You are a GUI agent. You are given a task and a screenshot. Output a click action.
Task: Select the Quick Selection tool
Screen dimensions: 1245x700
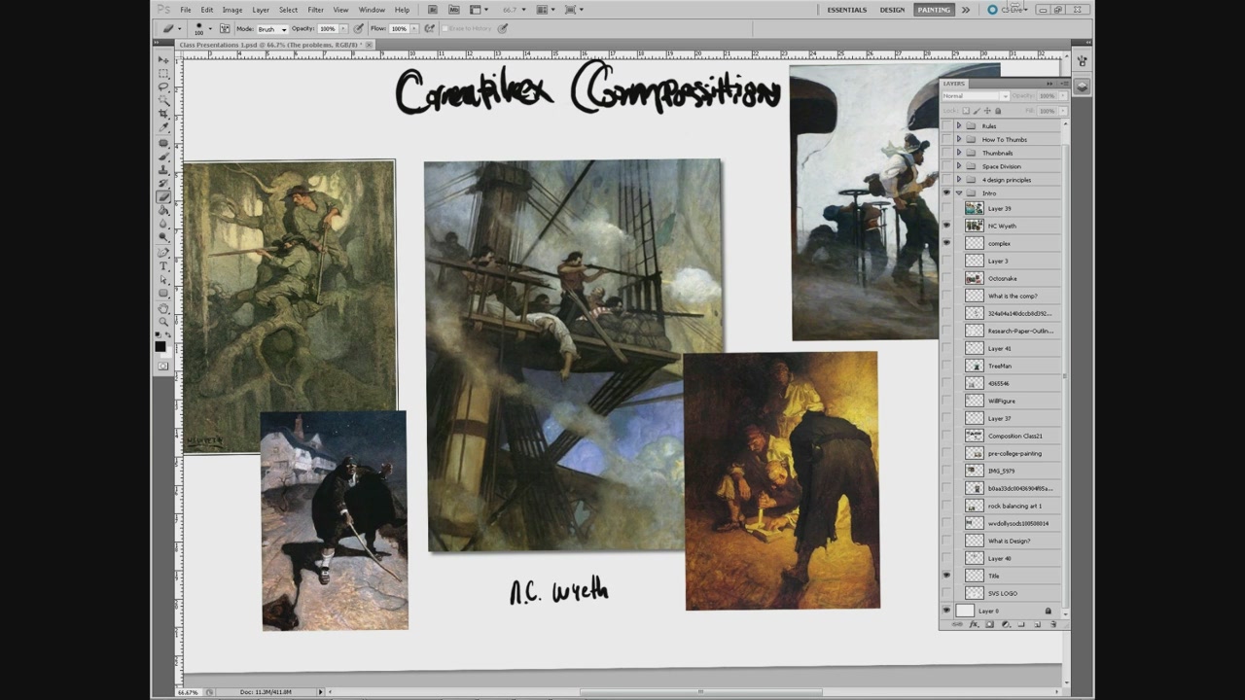pos(164,100)
